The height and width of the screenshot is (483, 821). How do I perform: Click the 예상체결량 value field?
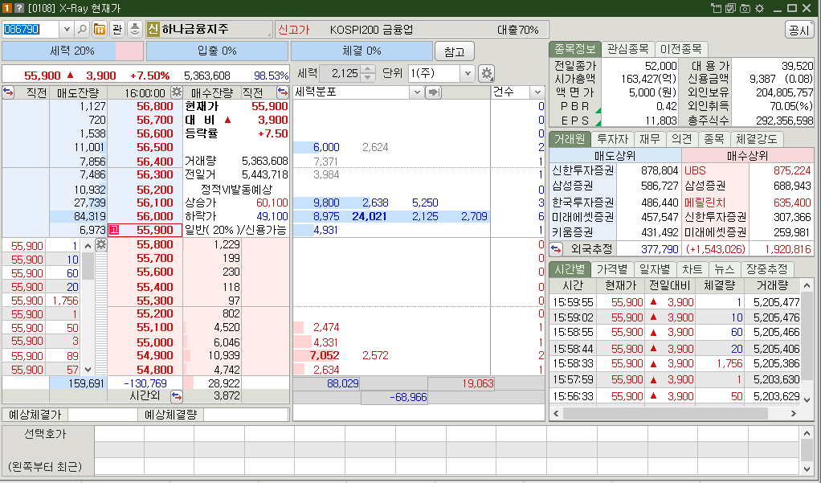(x=246, y=415)
